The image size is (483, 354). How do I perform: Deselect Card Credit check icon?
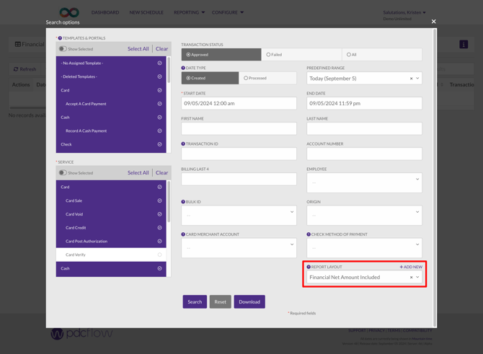click(x=159, y=227)
